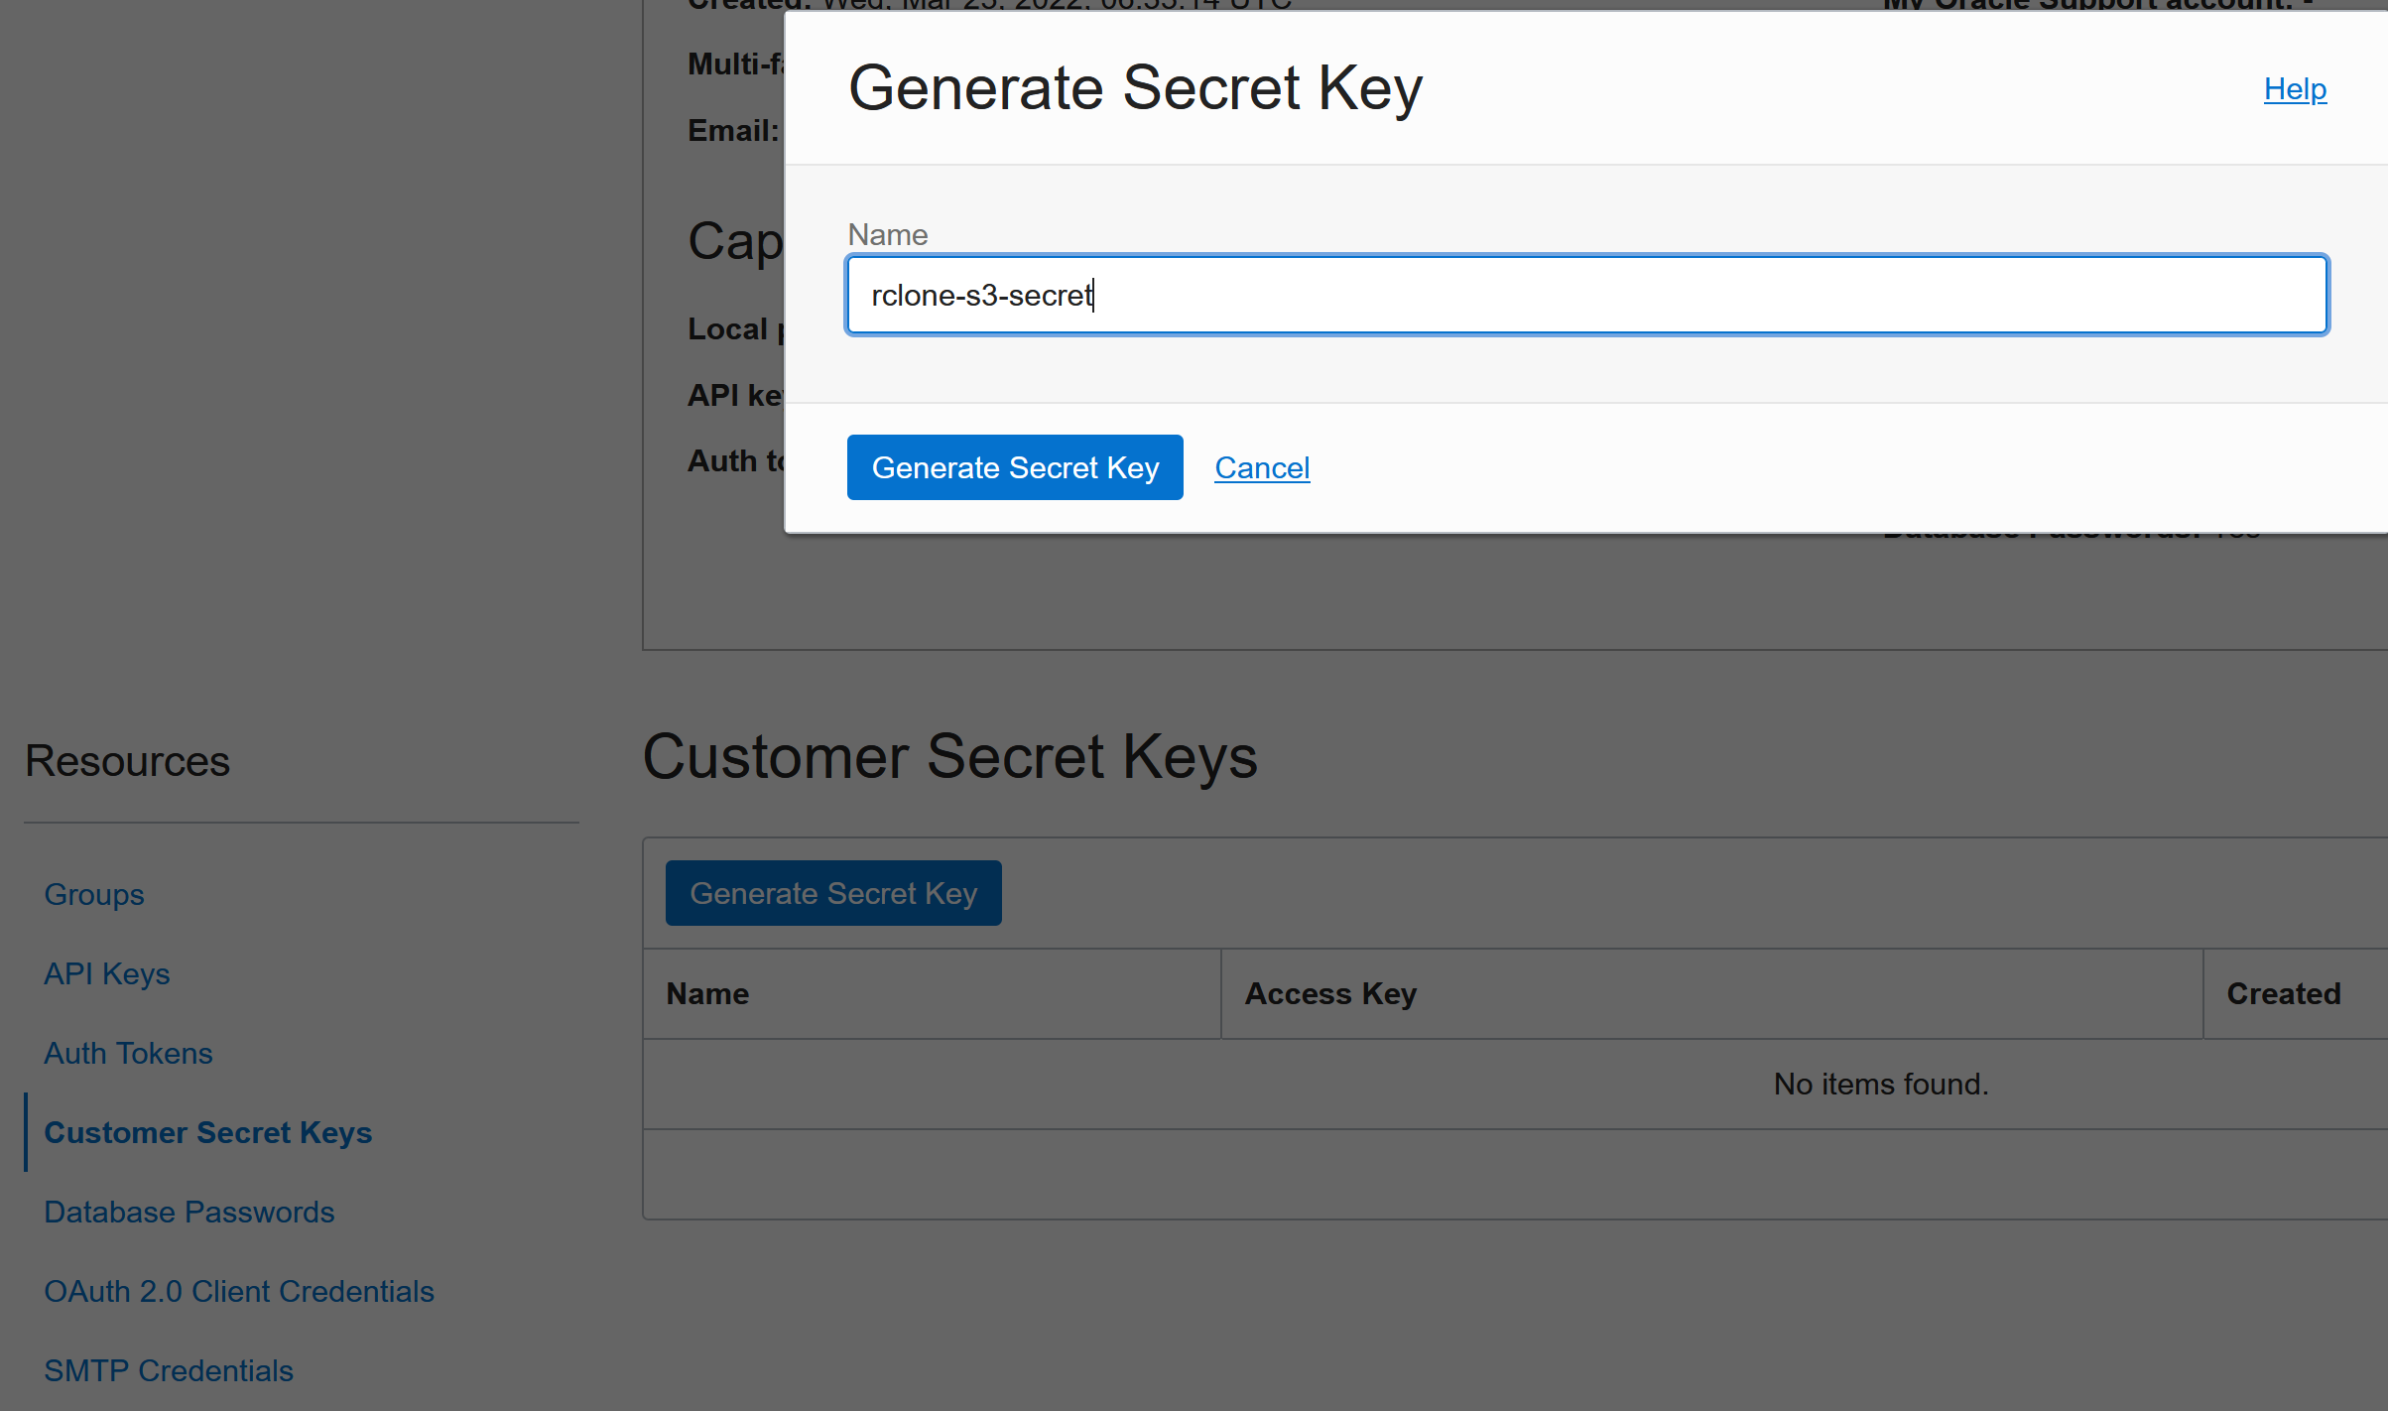The height and width of the screenshot is (1411, 2388).
Task: Open the Help link in dialog
Action: (x=2295, y=88)
